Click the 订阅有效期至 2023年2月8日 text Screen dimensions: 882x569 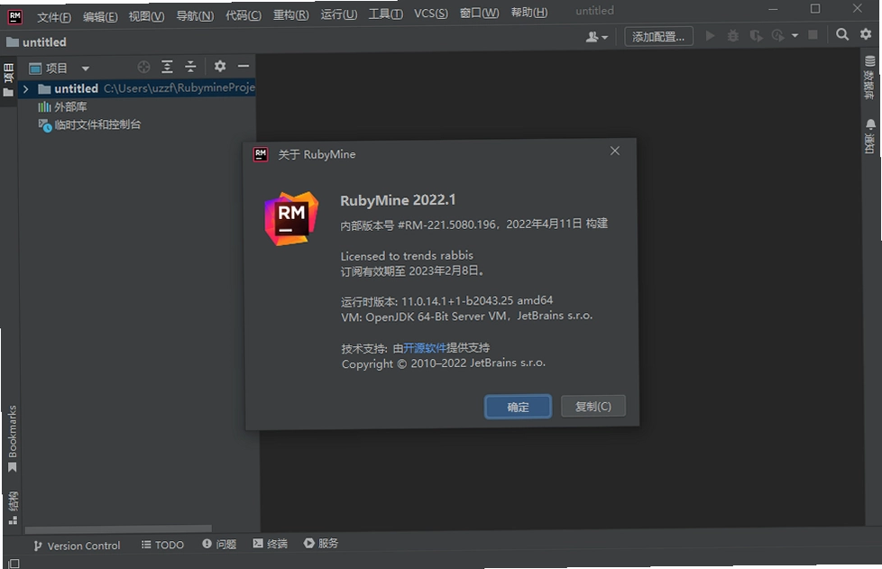coord(412,271)
